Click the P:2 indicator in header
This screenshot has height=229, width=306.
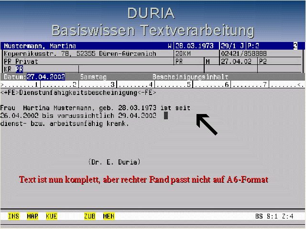click(x=253, y=46)
